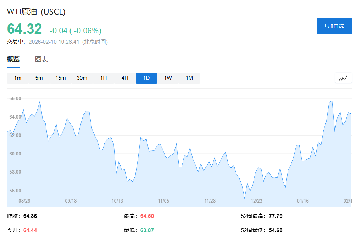Select the 1H hourly timeframe
The height and width of the screenshot is (242, 362).
(103, 78)
